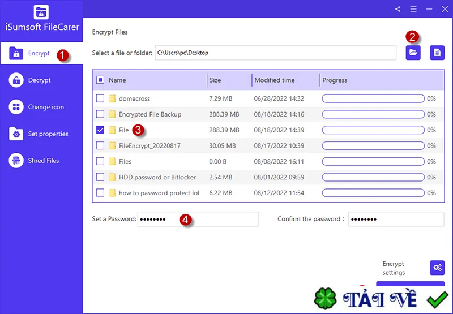This screenshot has width=453, height=314.
Task: Check the Files folder checkbox
Action: tap(100, 161)
